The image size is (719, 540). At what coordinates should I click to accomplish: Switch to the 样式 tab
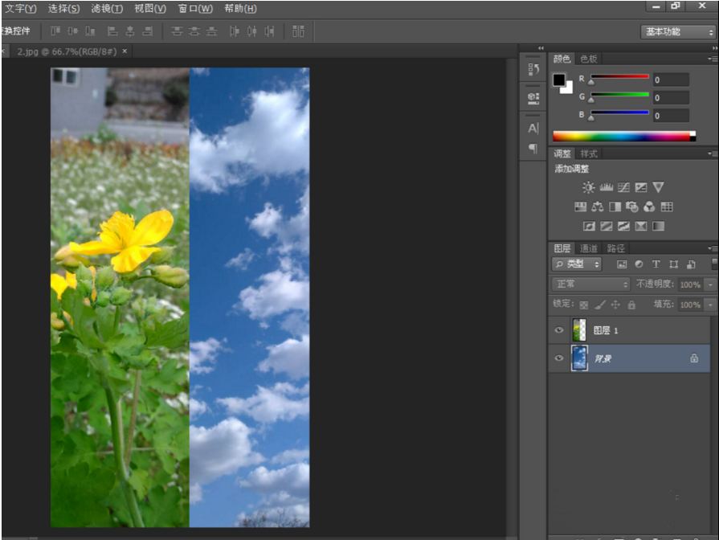tap(589, 153)
